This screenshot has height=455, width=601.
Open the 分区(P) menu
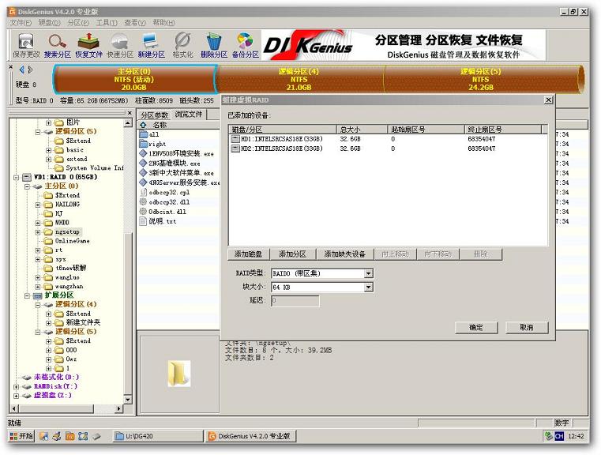pyautogui.click(x=78, y=23)
